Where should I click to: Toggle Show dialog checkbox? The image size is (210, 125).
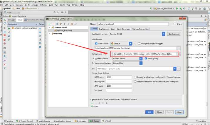click(x=146, y=59)
